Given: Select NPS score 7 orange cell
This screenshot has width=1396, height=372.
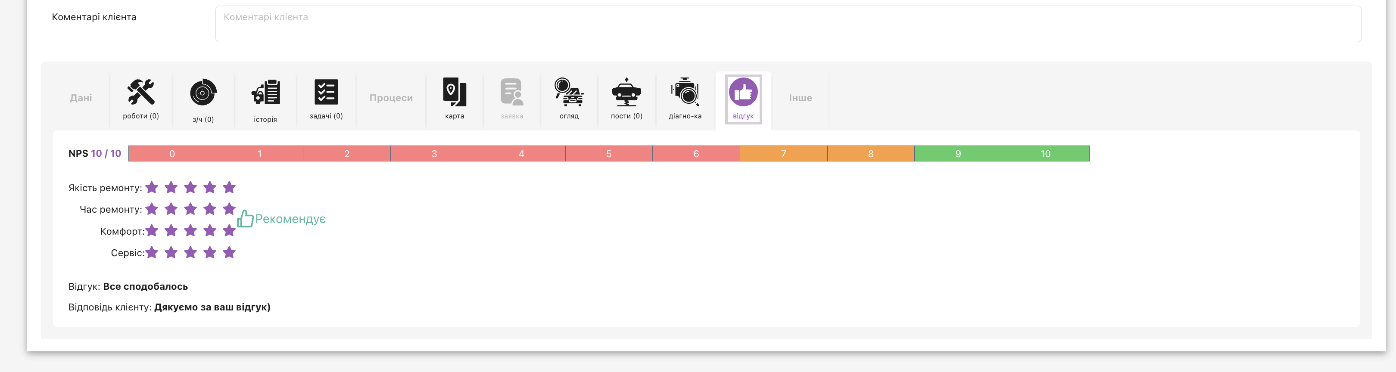Looking at the screenshot, I should (x=783, y=154).
